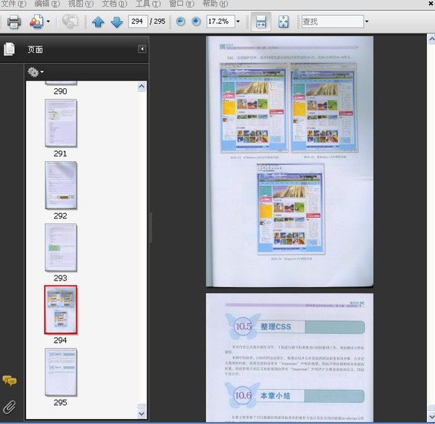The image size is (435, 424).
Task: Click the Print icon in the toolbar
Action: pos(12,22)
